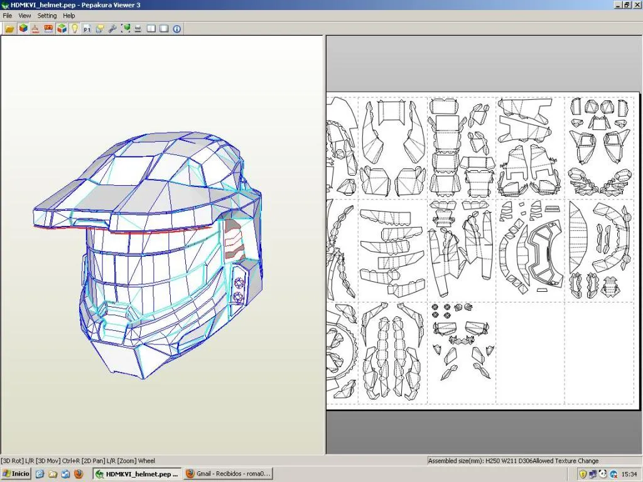Image resolution: width=643 pixels, height=482 pixels.
Task: Click the red 123 edge ID icon
Action: [48, 28]
